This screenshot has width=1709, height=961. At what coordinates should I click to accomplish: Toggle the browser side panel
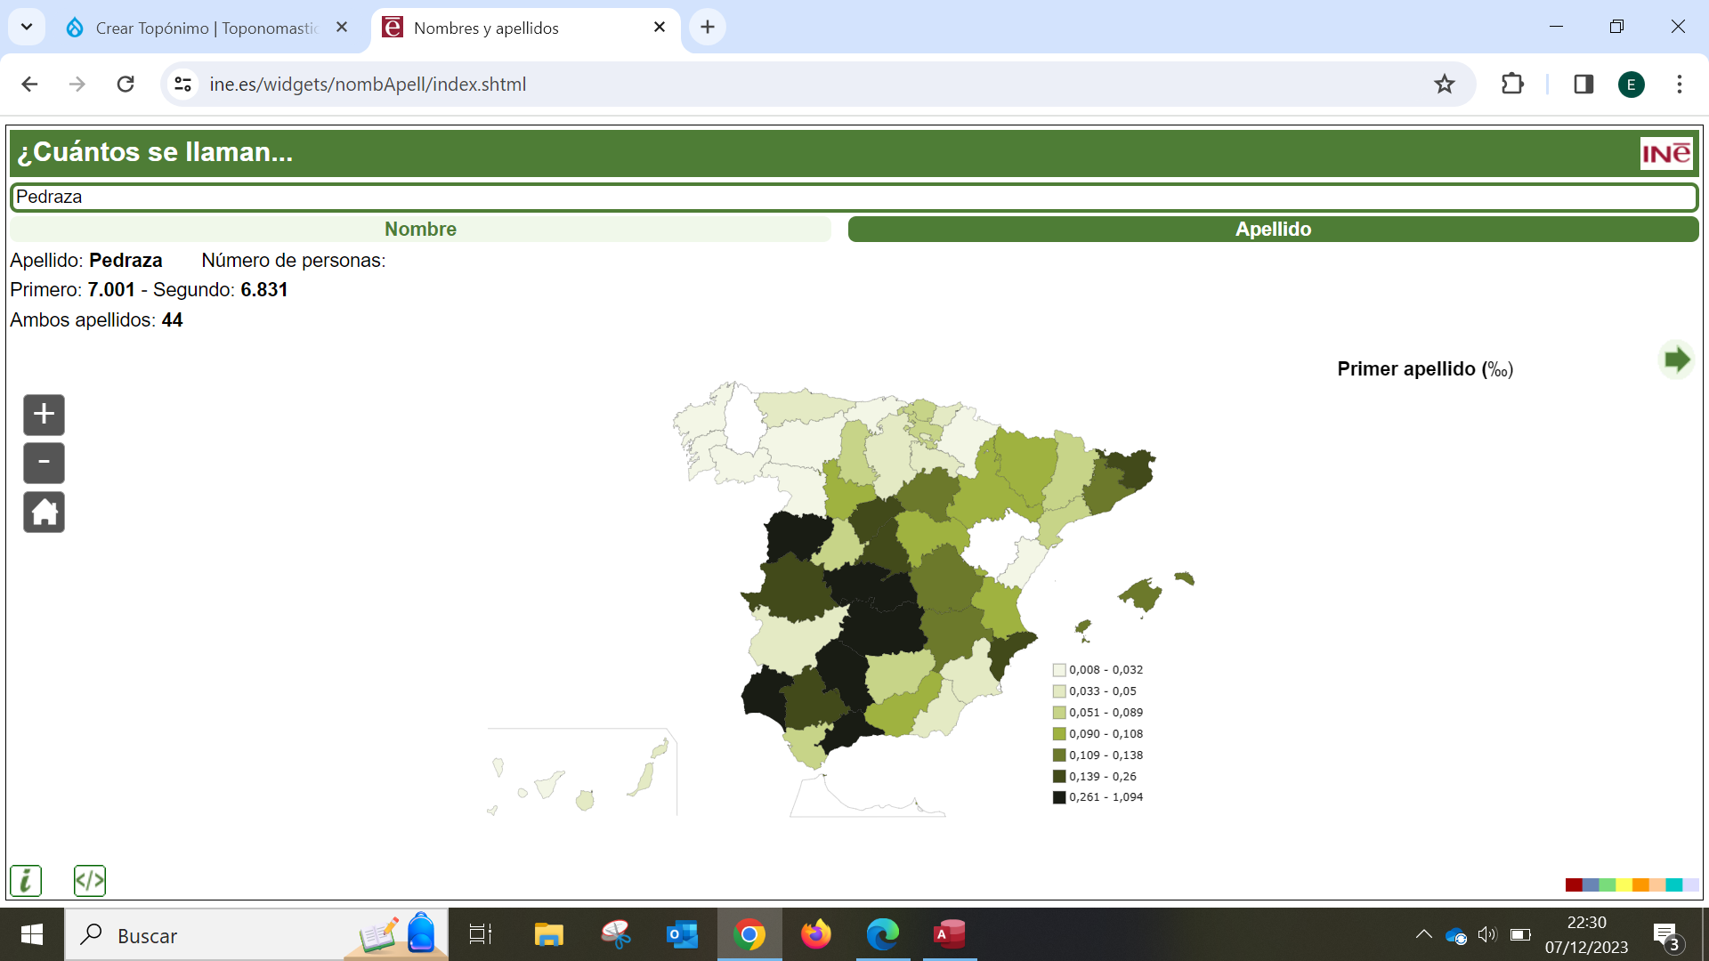pyautogui.click(x=1583, y=85)
